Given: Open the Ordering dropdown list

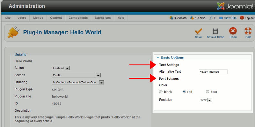Looking at the screenshot, I should point(78,82).
